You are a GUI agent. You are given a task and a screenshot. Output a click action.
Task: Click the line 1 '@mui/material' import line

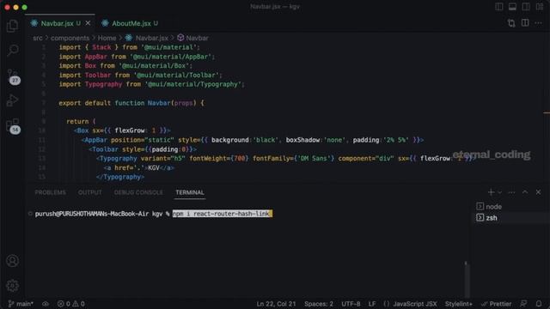coord(129,47)
